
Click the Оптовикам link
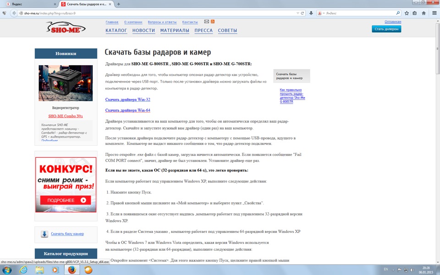[x=393, y=22]
